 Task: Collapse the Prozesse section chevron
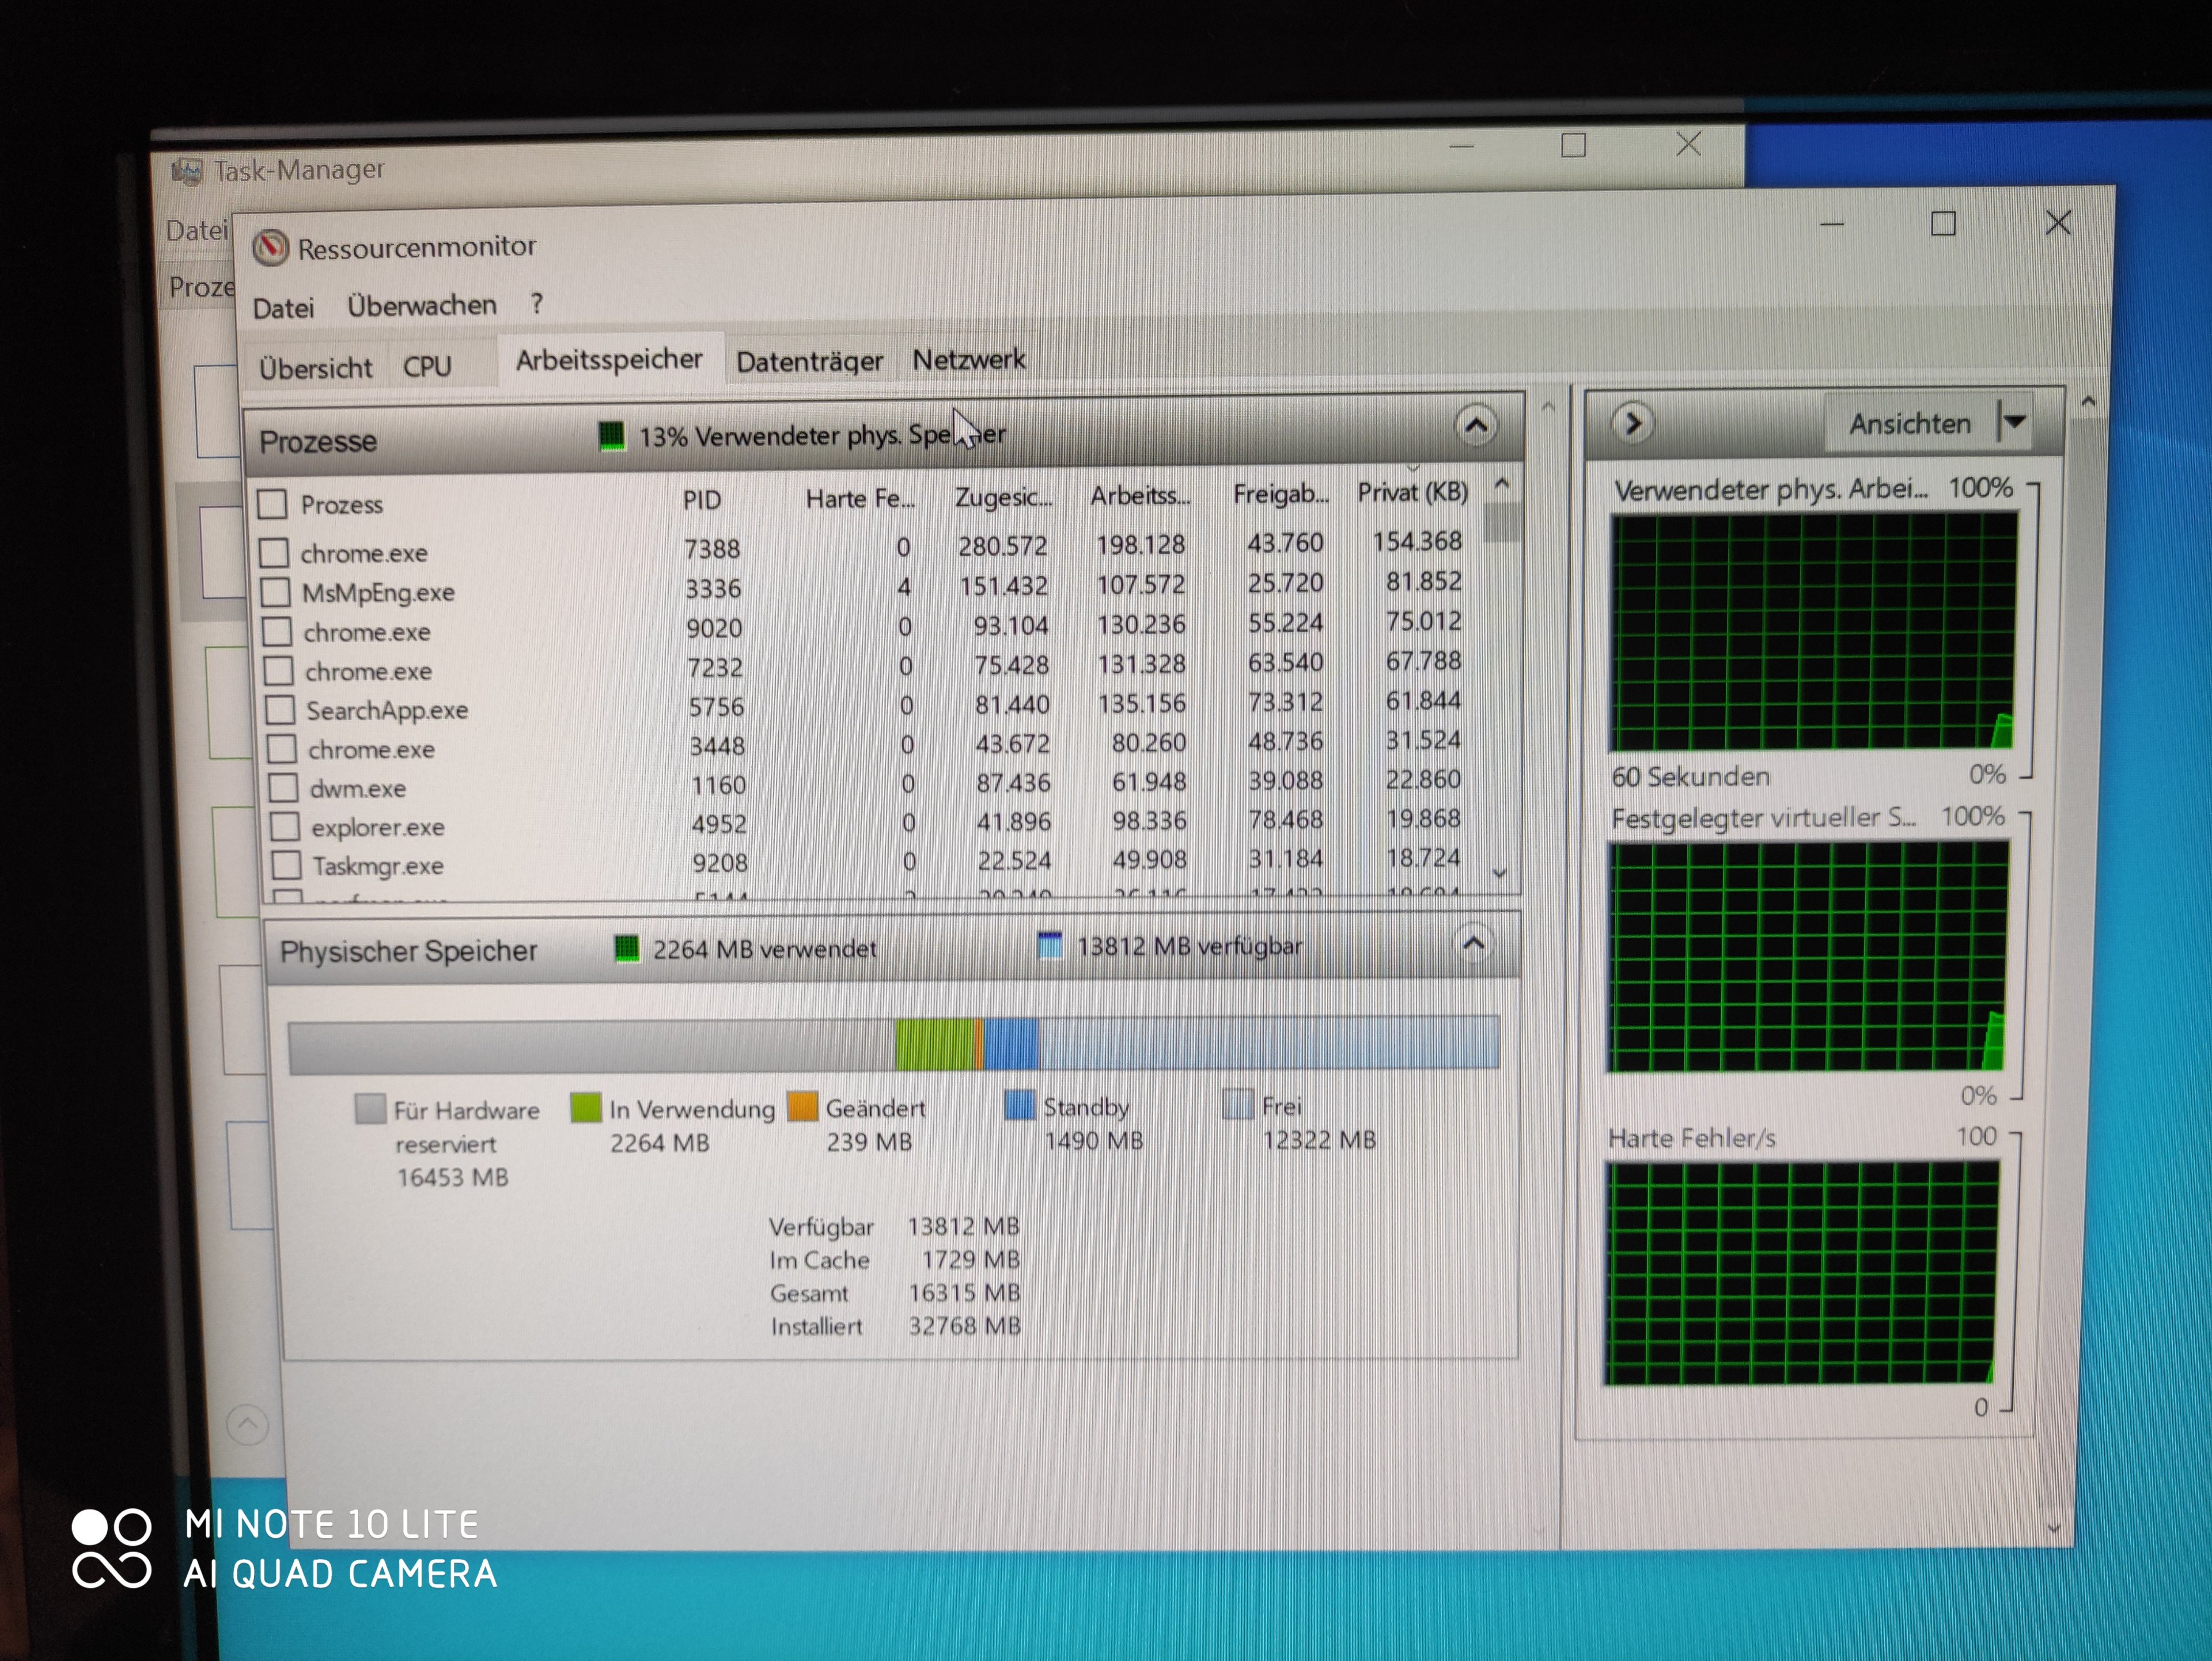pyautogui.click(x=1475, y=426)
